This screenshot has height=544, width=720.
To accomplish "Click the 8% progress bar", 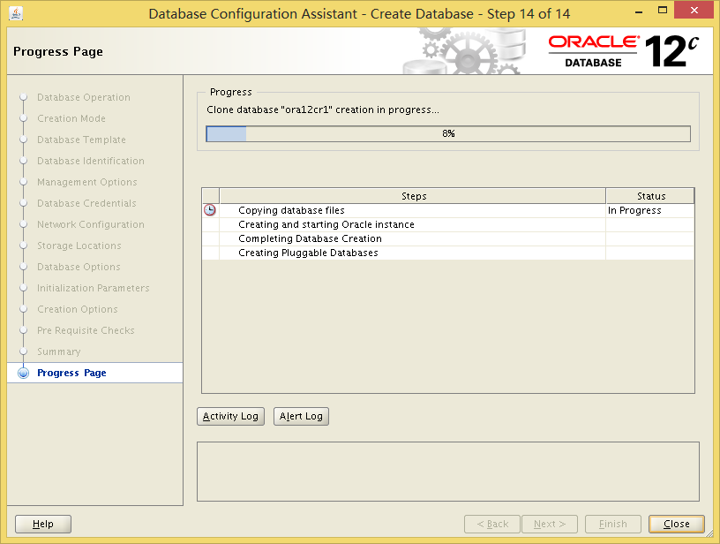I will [x=447, y=133].
